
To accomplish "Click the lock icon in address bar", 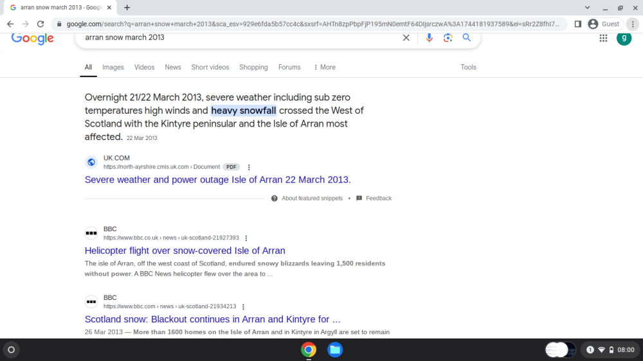I will coord(59,24).
